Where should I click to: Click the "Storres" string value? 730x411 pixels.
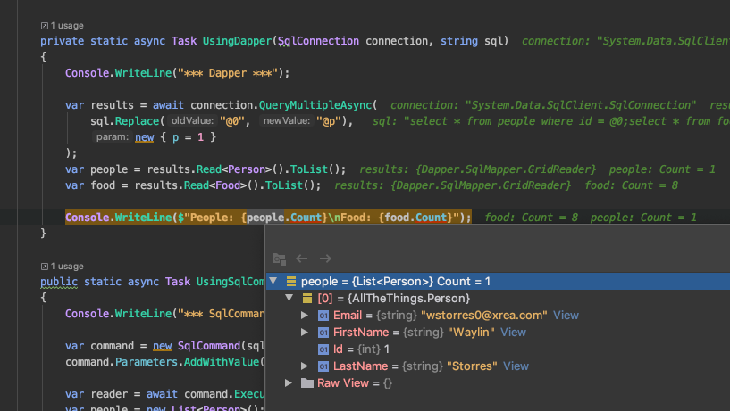pyautogui.click(x=472, y=366)
